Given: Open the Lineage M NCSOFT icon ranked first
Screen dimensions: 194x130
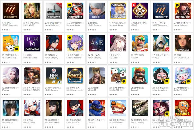Looking at the screenshot, I should pos(11,11).
